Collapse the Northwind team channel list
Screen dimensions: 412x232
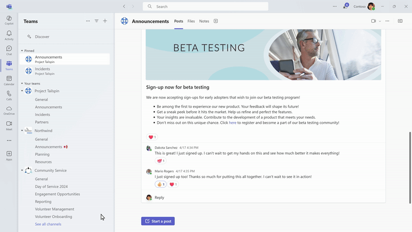22,130
